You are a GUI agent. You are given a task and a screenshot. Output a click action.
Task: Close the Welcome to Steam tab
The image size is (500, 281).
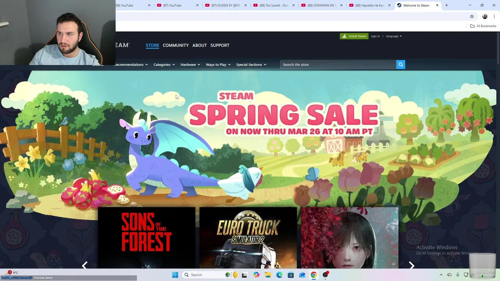pyautogui.click(x=437, y=5)
